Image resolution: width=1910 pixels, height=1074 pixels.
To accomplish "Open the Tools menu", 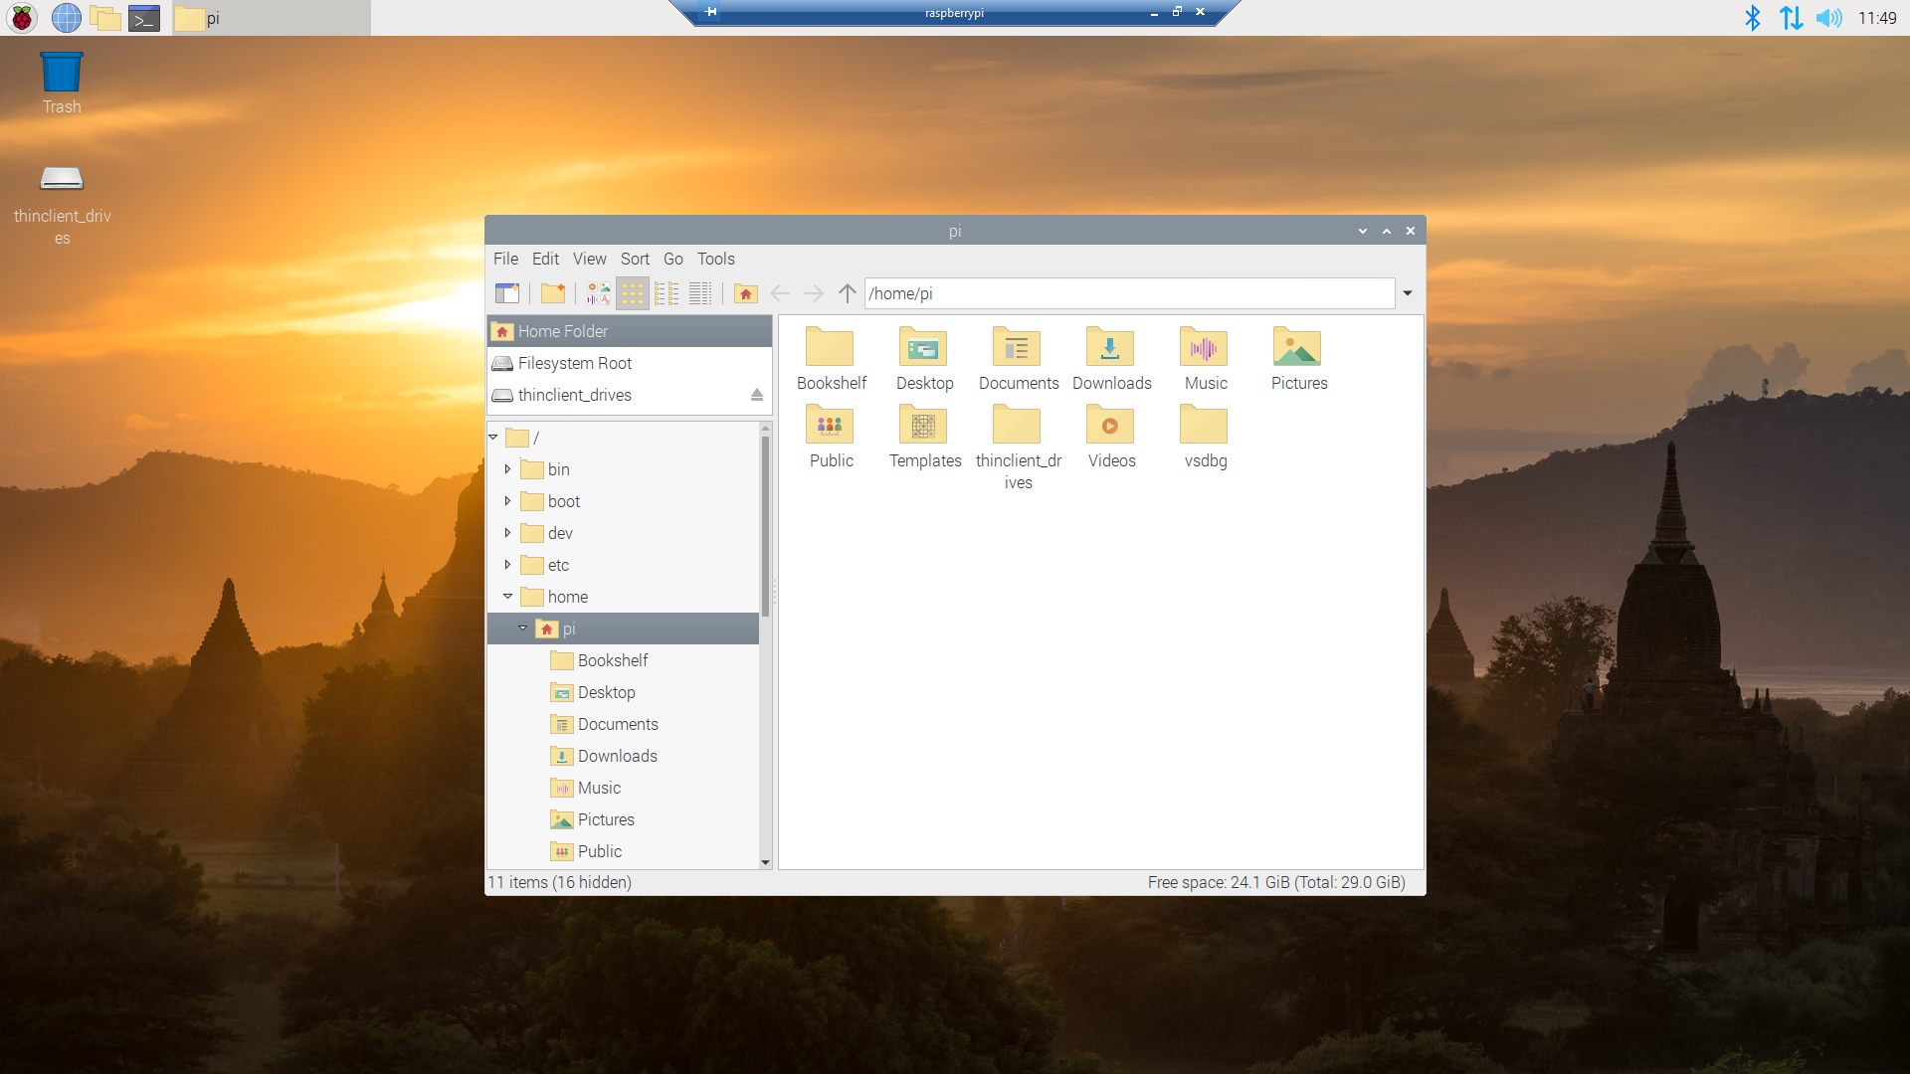I will tap(715, 259).
